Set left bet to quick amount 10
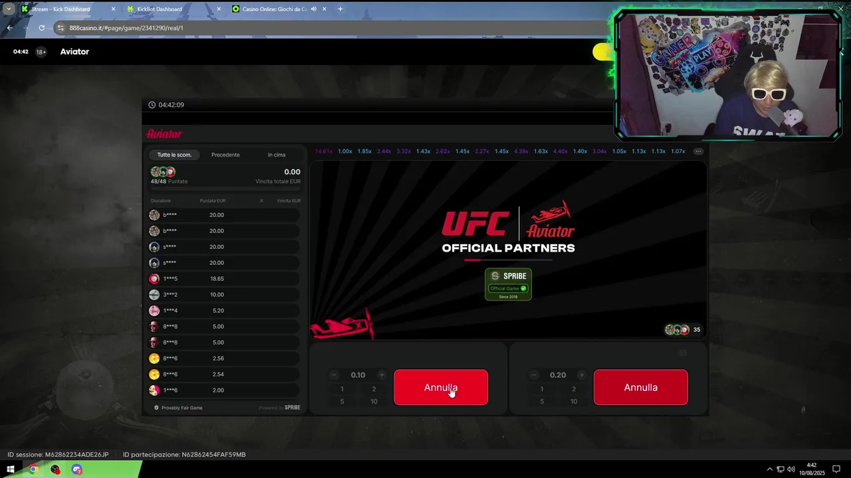 click(374, 401)
